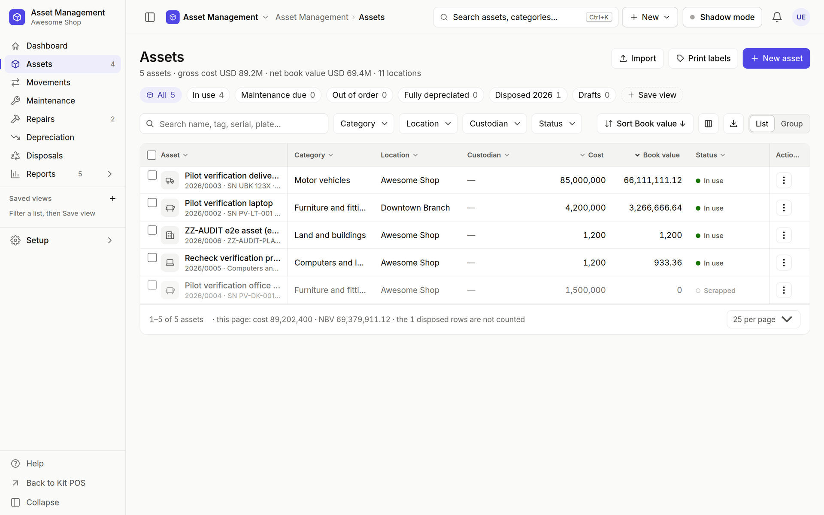Click the truck icon of delivery asset

[x=170, y=180]
